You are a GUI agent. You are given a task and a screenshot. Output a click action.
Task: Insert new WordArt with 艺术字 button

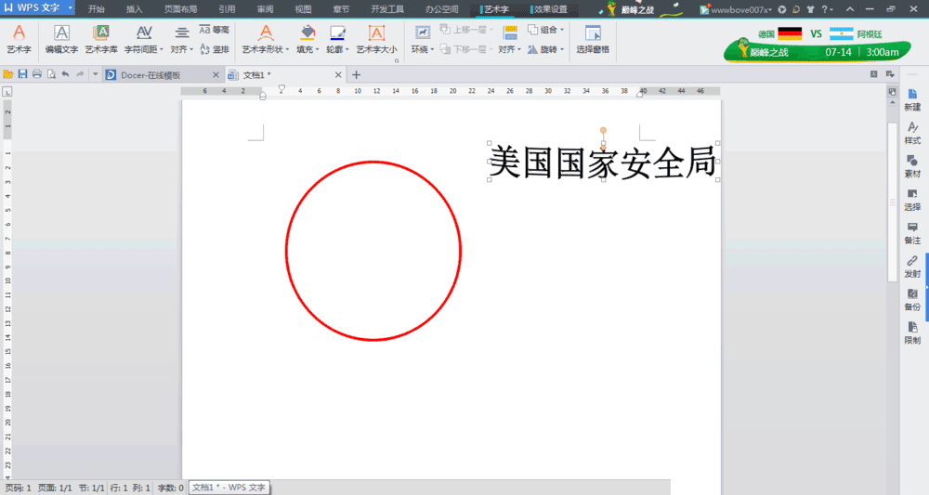click(19, 40)
